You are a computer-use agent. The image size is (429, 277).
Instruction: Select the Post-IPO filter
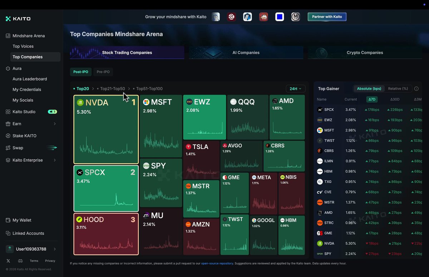coord(81,72)
